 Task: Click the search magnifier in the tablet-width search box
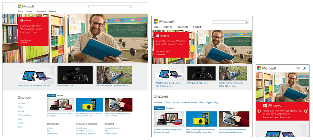[247, 22]
